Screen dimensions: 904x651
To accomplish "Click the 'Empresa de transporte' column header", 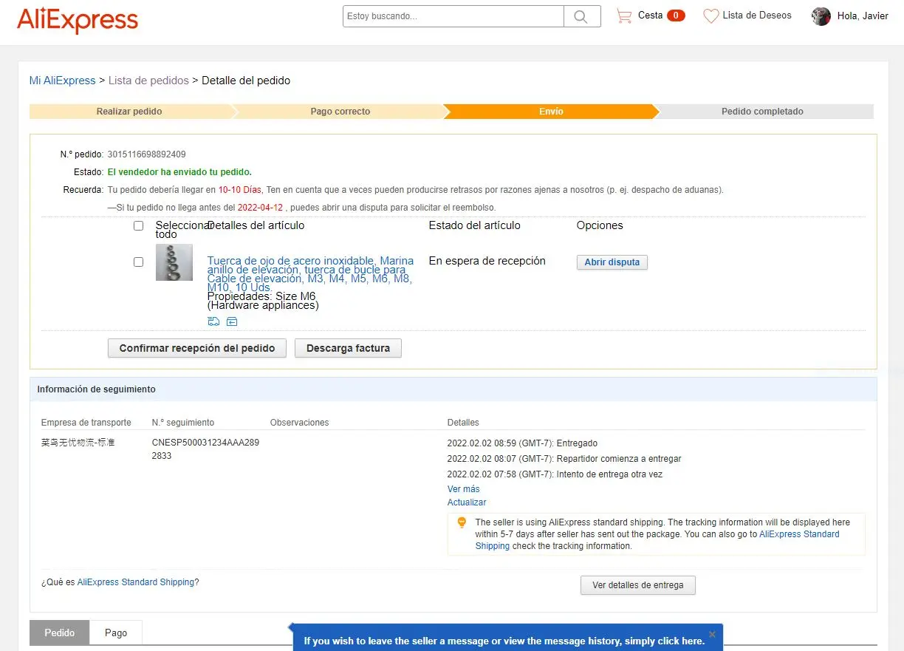I will [x=86, y=423].
